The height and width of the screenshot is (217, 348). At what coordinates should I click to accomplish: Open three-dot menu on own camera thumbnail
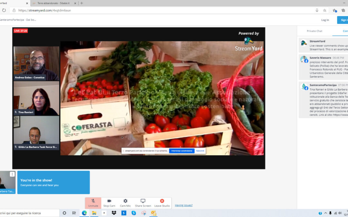click(x=12, y=174)
